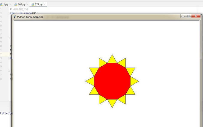The image size is (203, 127).
Task: Switch to the 666.py editor tab
Action: (21, 4)
